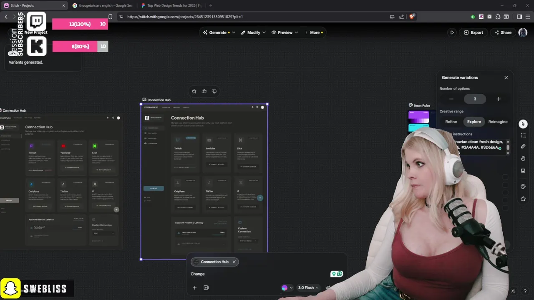This screenshot has width=534, height=300.
Task: Remove the Connection Hub chip from prompt
Action: click(x=234, y=262)
